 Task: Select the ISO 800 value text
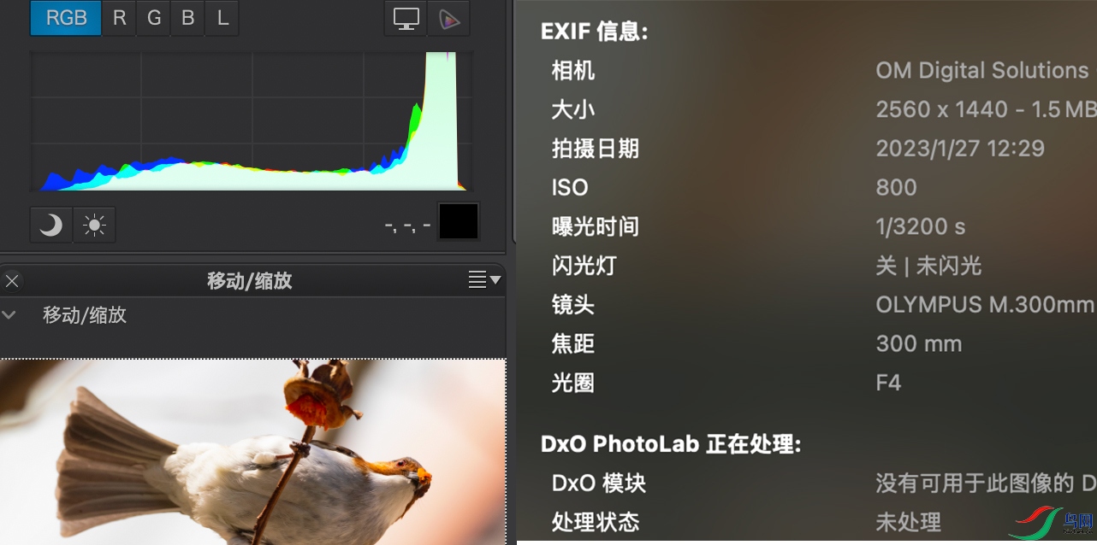[896, 187]
